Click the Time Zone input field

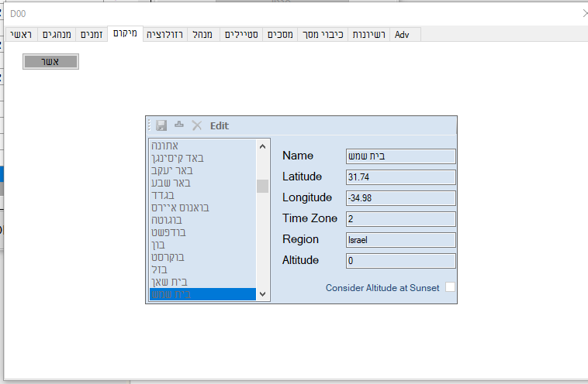coord(400,219)
